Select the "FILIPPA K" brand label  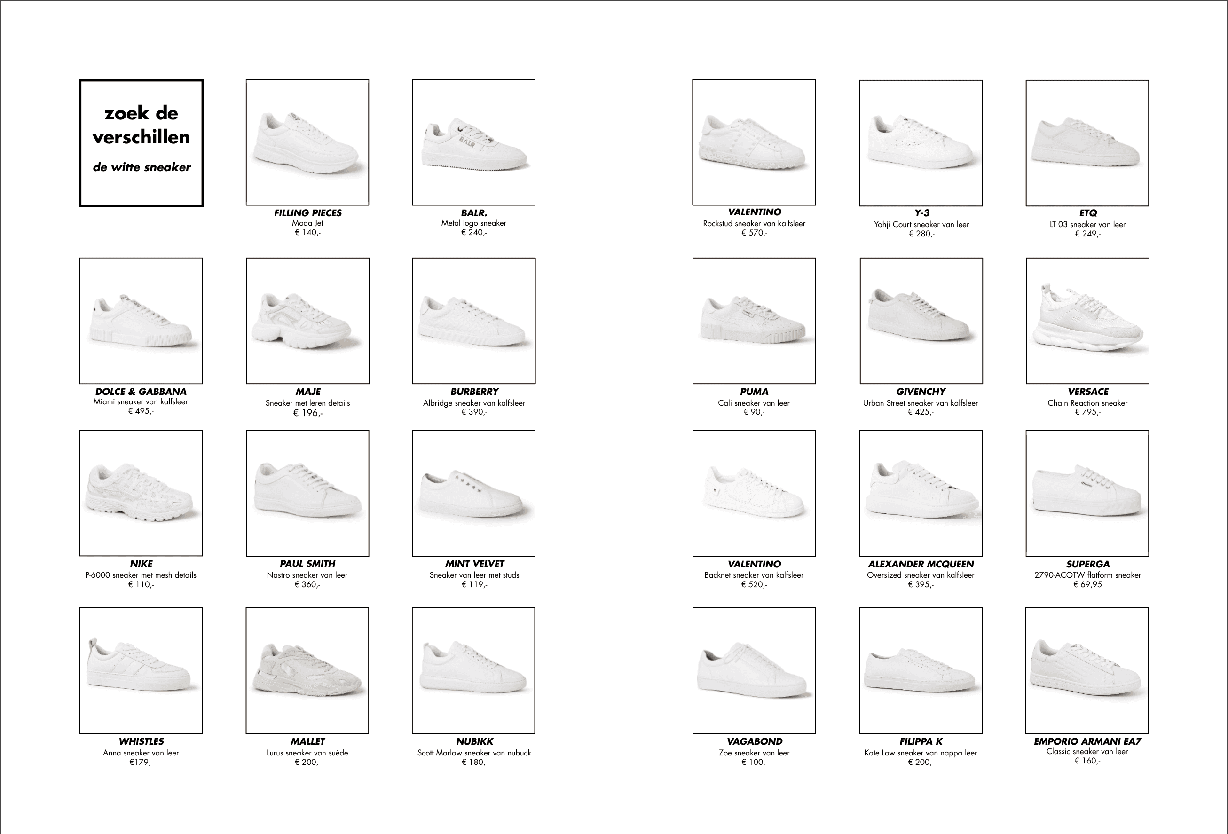tap(921, 741)
